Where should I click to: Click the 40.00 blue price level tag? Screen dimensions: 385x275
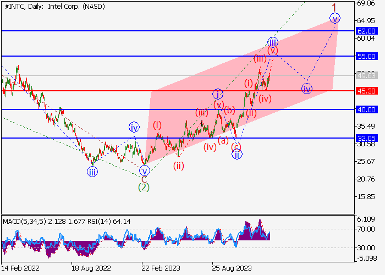366,109
